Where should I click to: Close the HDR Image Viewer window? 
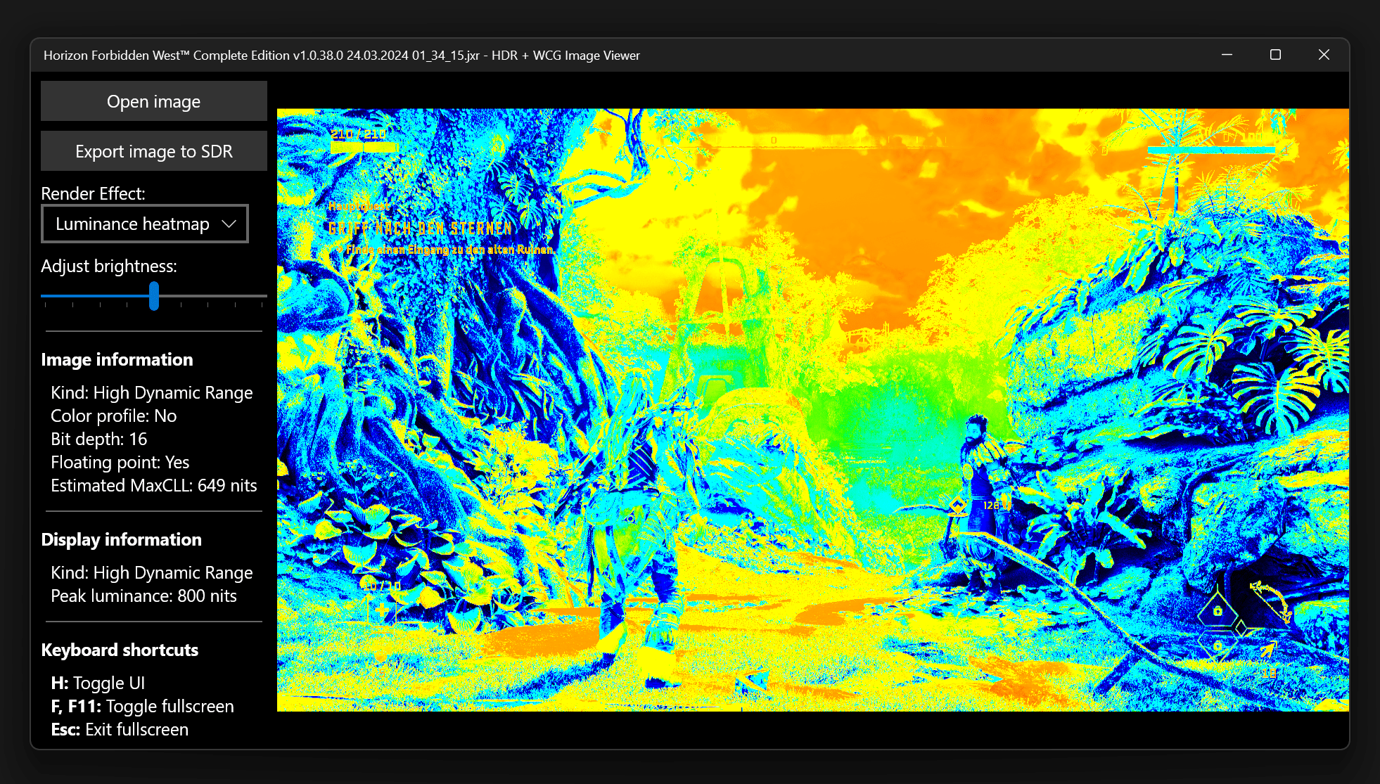(1324, 55)
